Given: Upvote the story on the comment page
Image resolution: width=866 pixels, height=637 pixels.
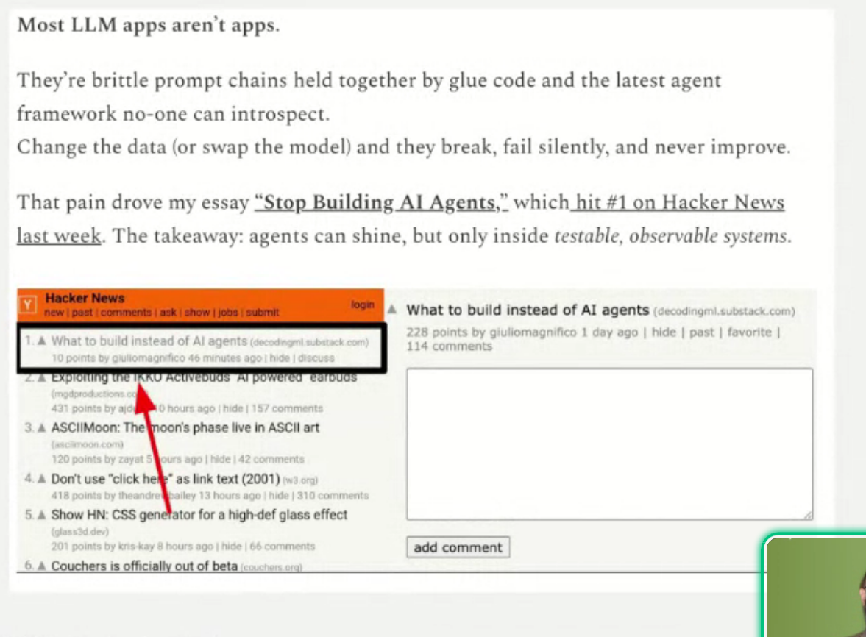Looking at the screenshot, I should (393, 310).
